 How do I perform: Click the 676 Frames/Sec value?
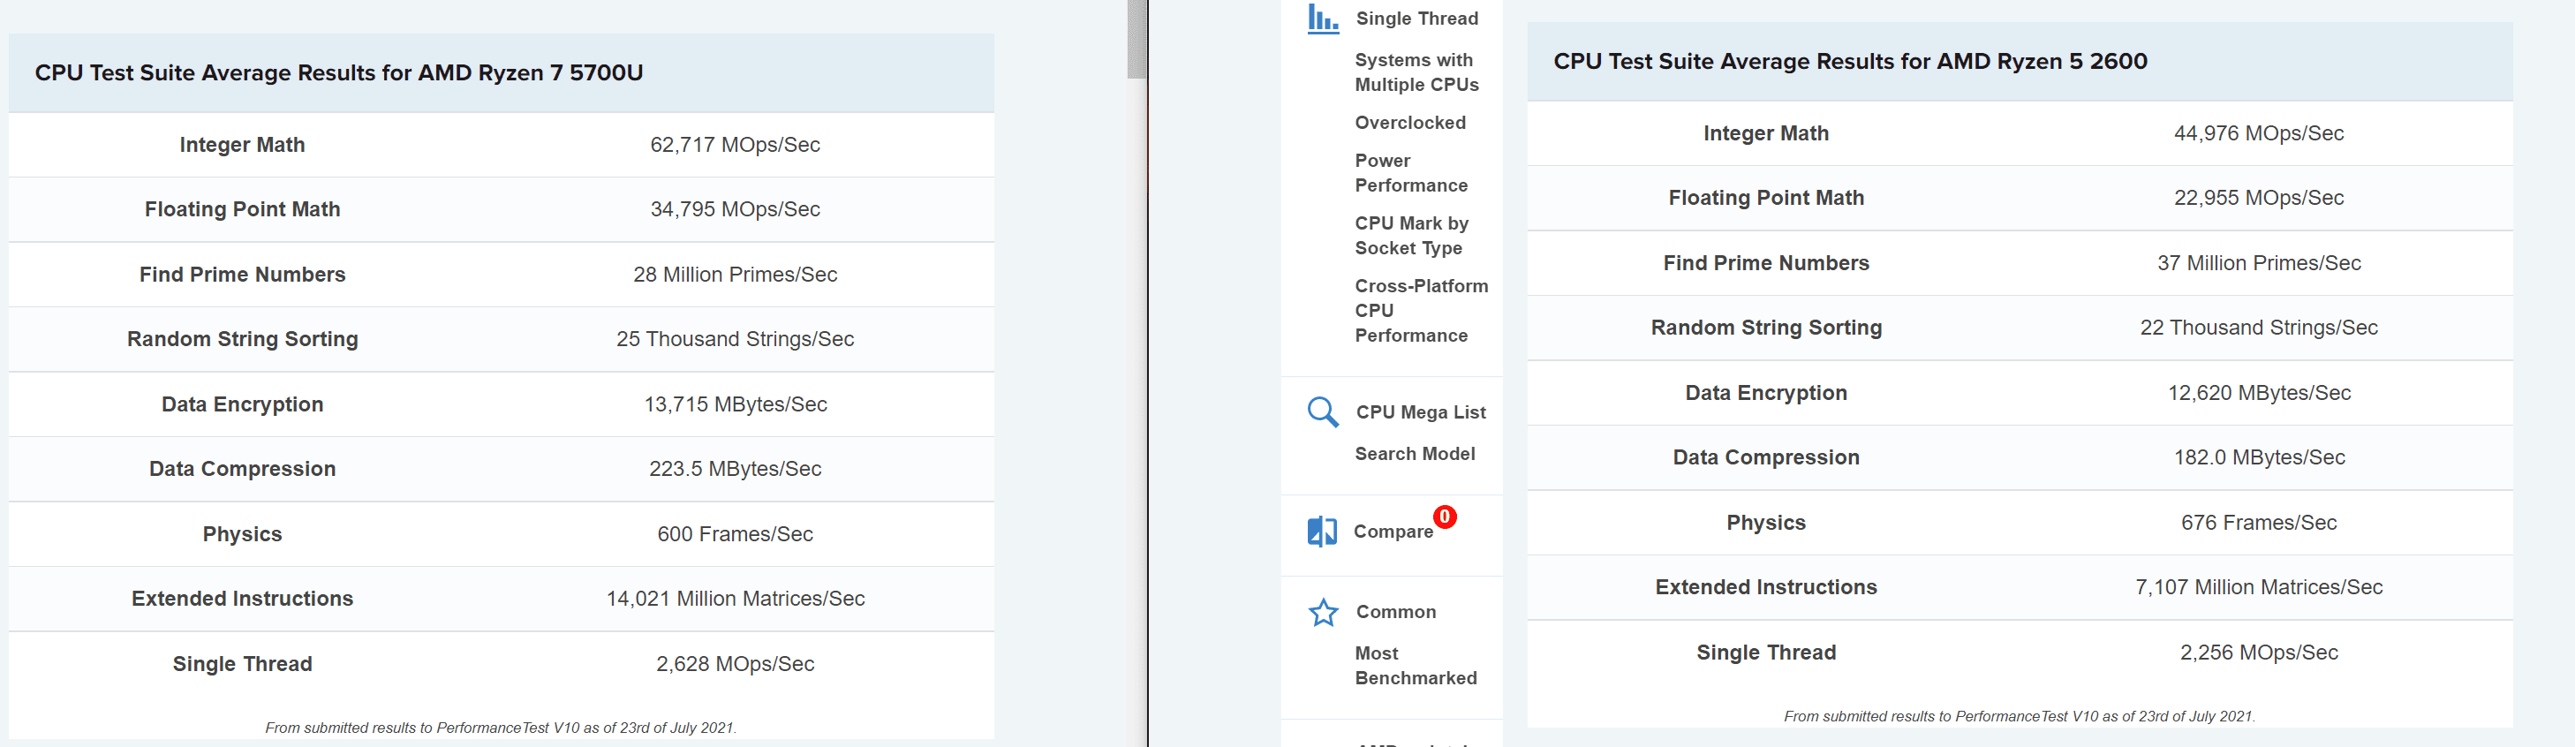click(2258, 523)
